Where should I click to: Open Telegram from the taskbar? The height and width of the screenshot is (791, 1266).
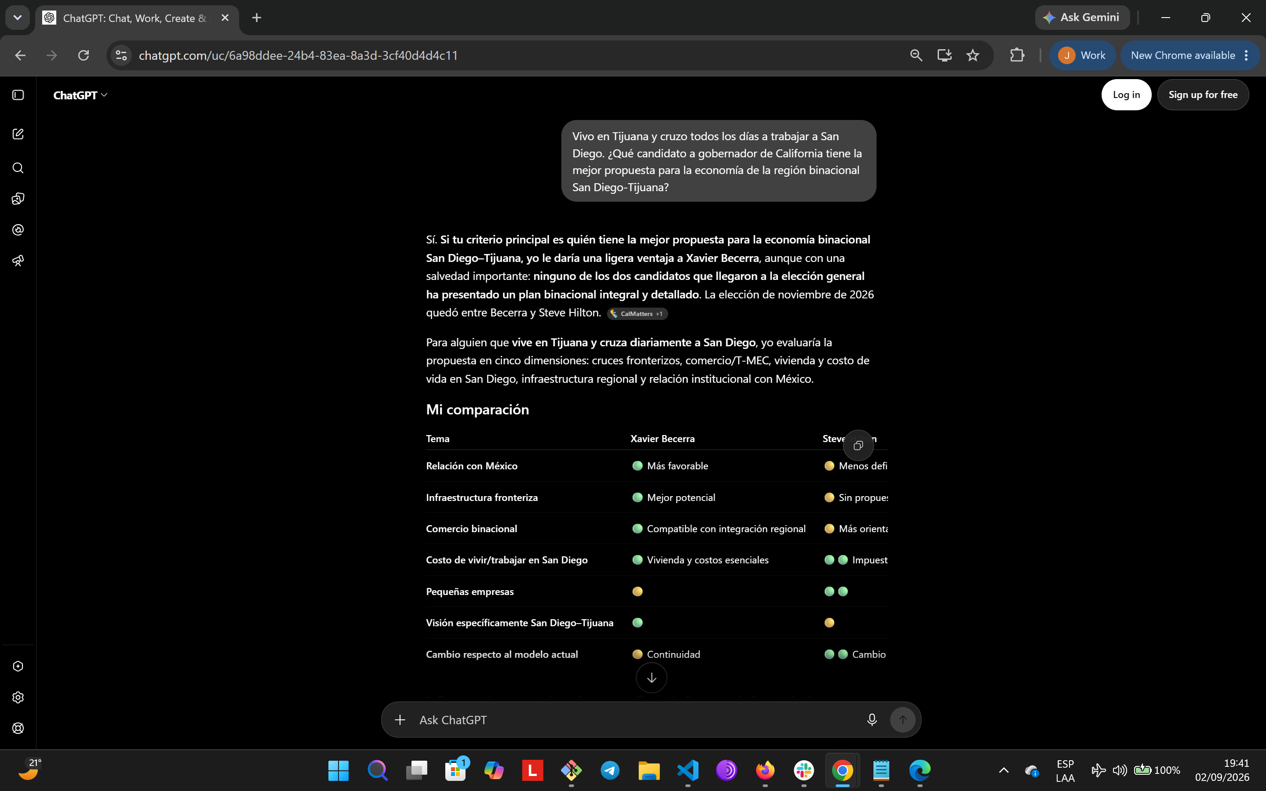coord(610,770)
